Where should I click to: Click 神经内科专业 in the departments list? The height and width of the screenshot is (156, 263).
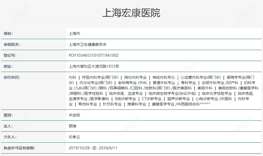pyautogui.click(x=164, y=77)
